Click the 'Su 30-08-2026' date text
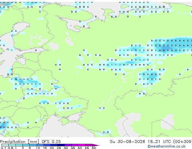This screenshot has height=149, width=192. (127, 142)
